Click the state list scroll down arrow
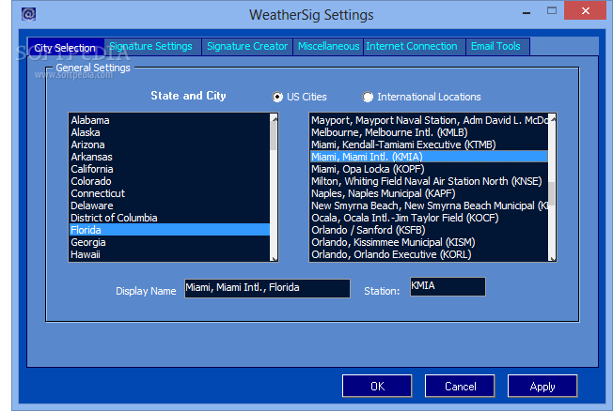Screen dimensions: 613x411 coord(274,257)
